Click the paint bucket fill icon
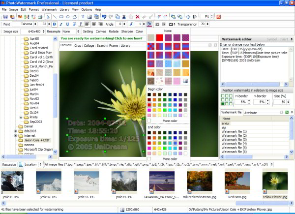 149,24
